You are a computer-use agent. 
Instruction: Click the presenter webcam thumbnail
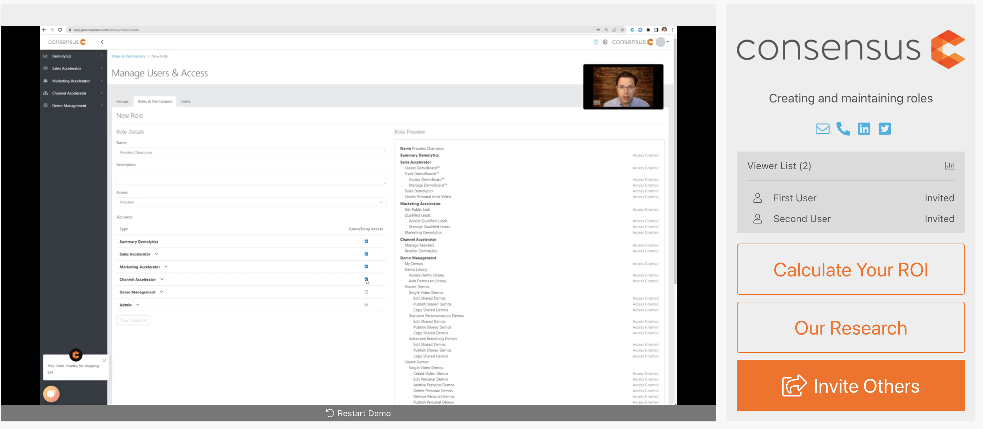coord(623,87)
